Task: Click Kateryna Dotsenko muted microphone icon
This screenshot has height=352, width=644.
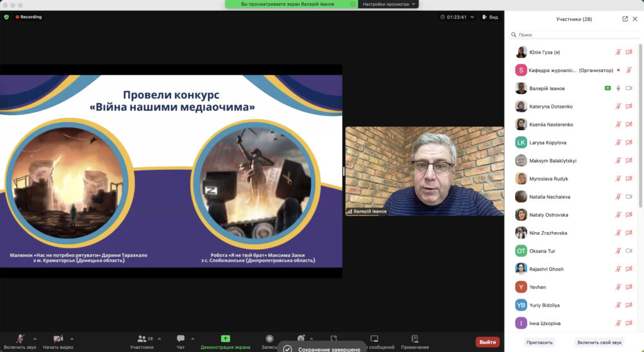Action: point(618,106)
